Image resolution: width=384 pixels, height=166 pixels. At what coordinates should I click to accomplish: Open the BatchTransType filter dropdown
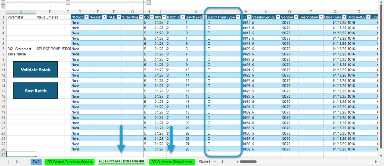click(238, 17)
